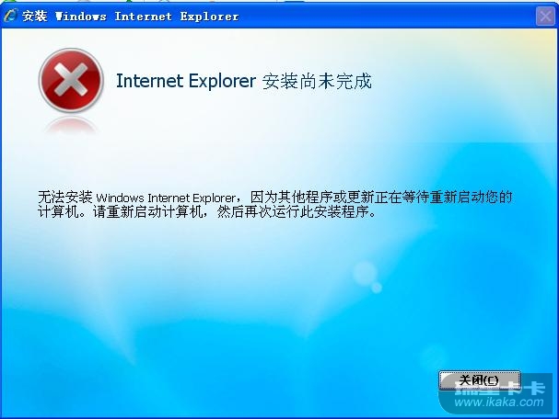Click the 关闭(C) button
Viewport: 559px width, 419px height.
point(479,380)
